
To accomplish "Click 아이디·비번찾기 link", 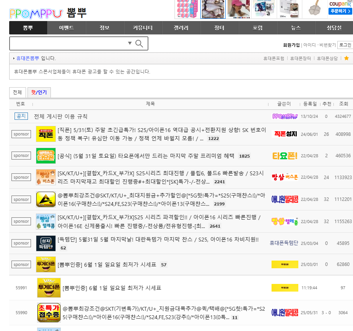I will [x=319, y=45].
